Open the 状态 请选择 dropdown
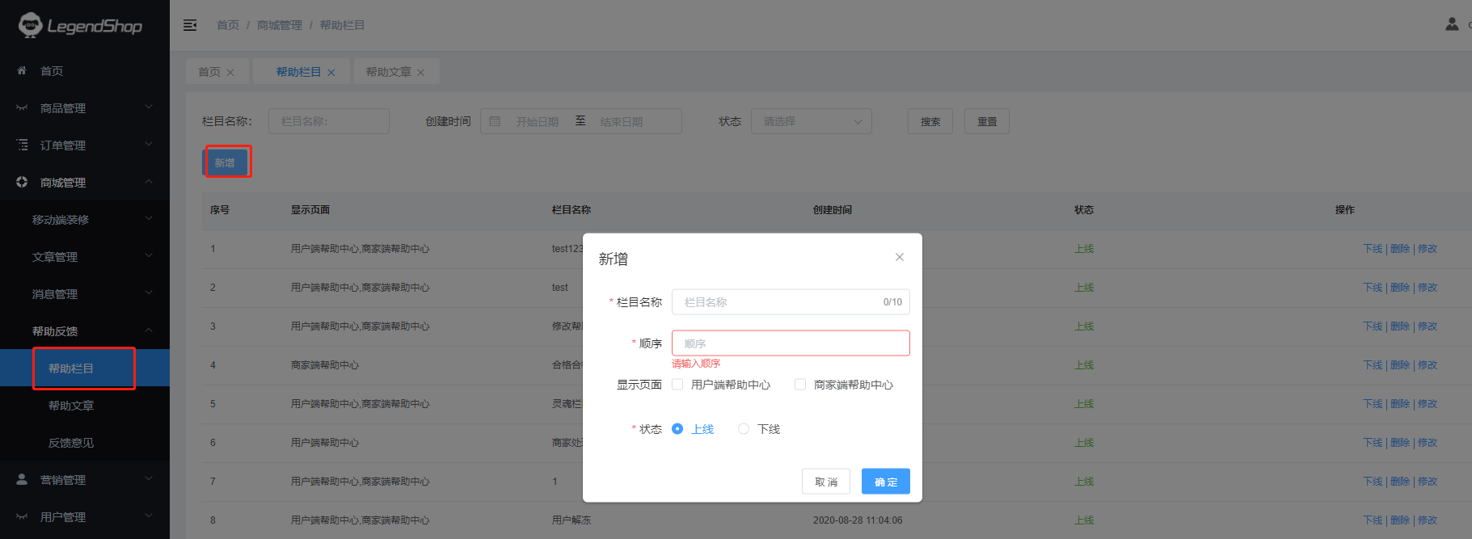The width and height of the screenshot is (1472, 539). (x=811, y=121)
